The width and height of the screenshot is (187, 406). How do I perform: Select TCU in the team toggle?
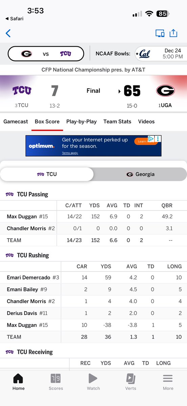(x=47, y=174)
